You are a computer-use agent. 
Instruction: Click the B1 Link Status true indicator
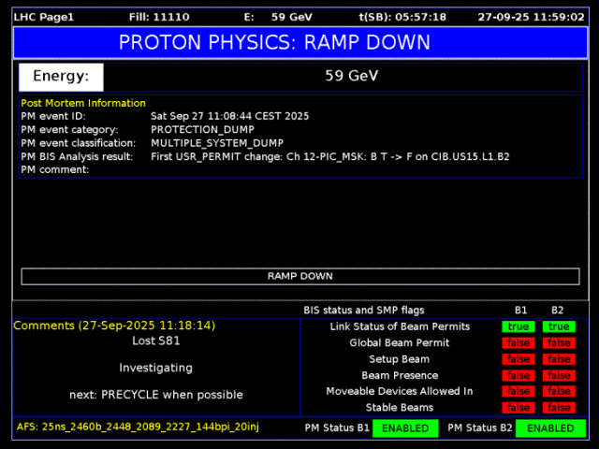click(518, 326)
